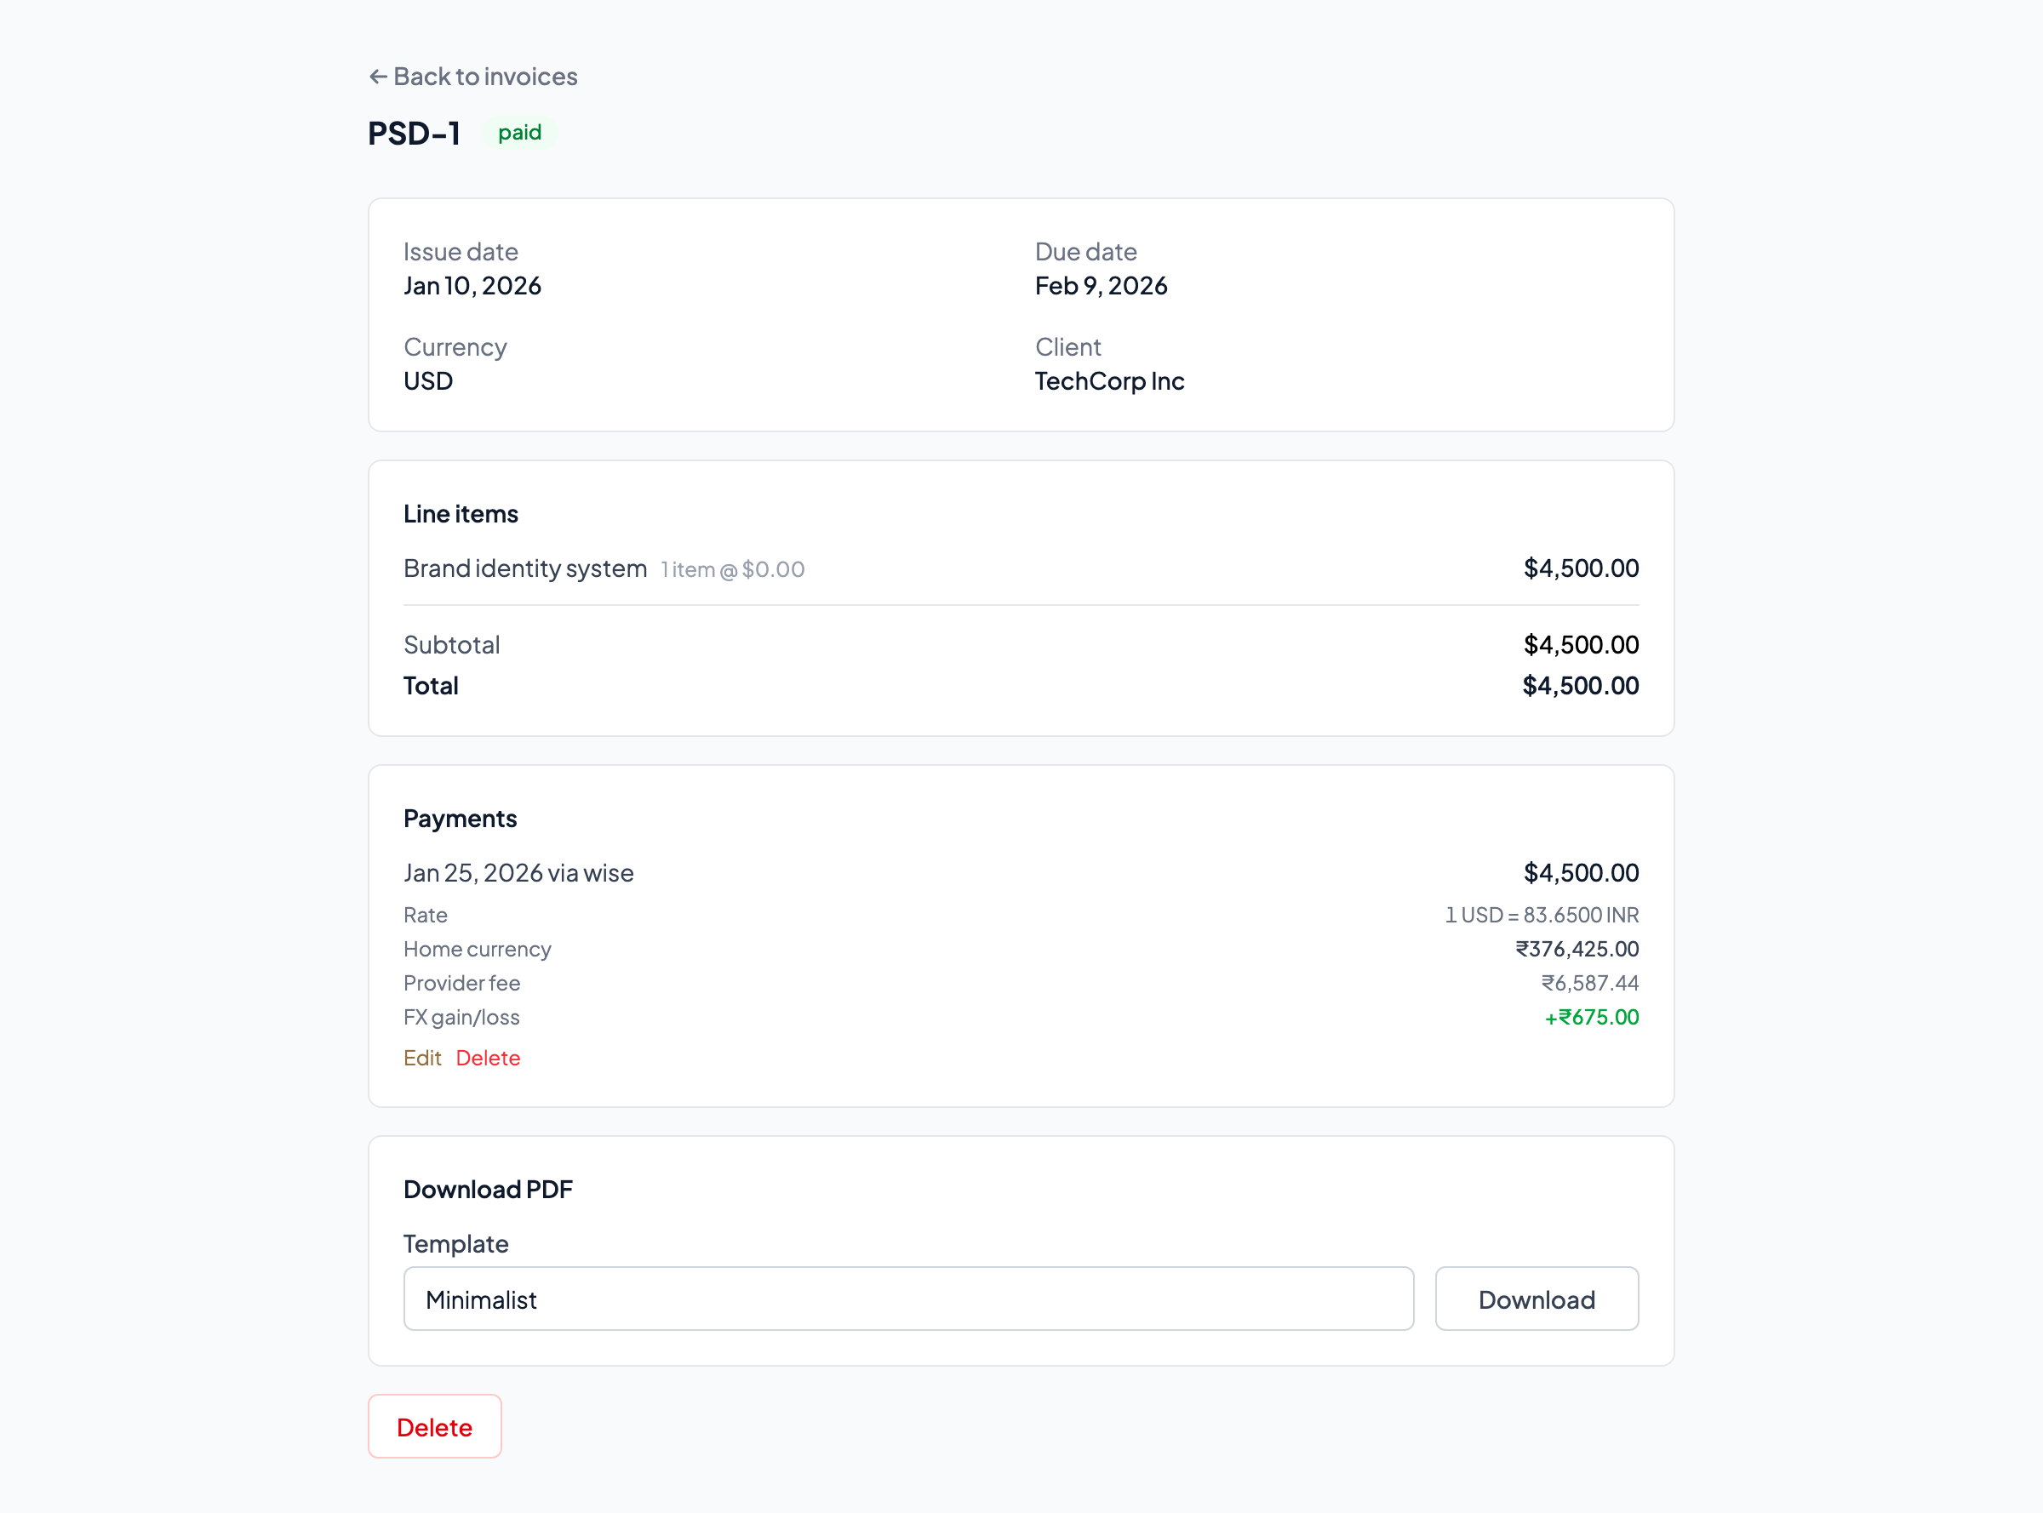The width and height of the screenshot is (2043, 1513).
Task: Open the Template dropdown showing Minimalist
Action: pyautogui.click(x=909, y=1299)
